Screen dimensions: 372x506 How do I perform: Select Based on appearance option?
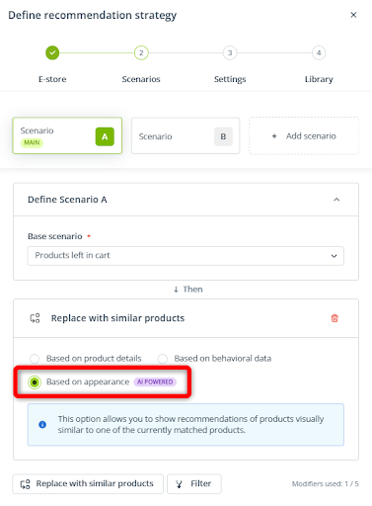35,382
